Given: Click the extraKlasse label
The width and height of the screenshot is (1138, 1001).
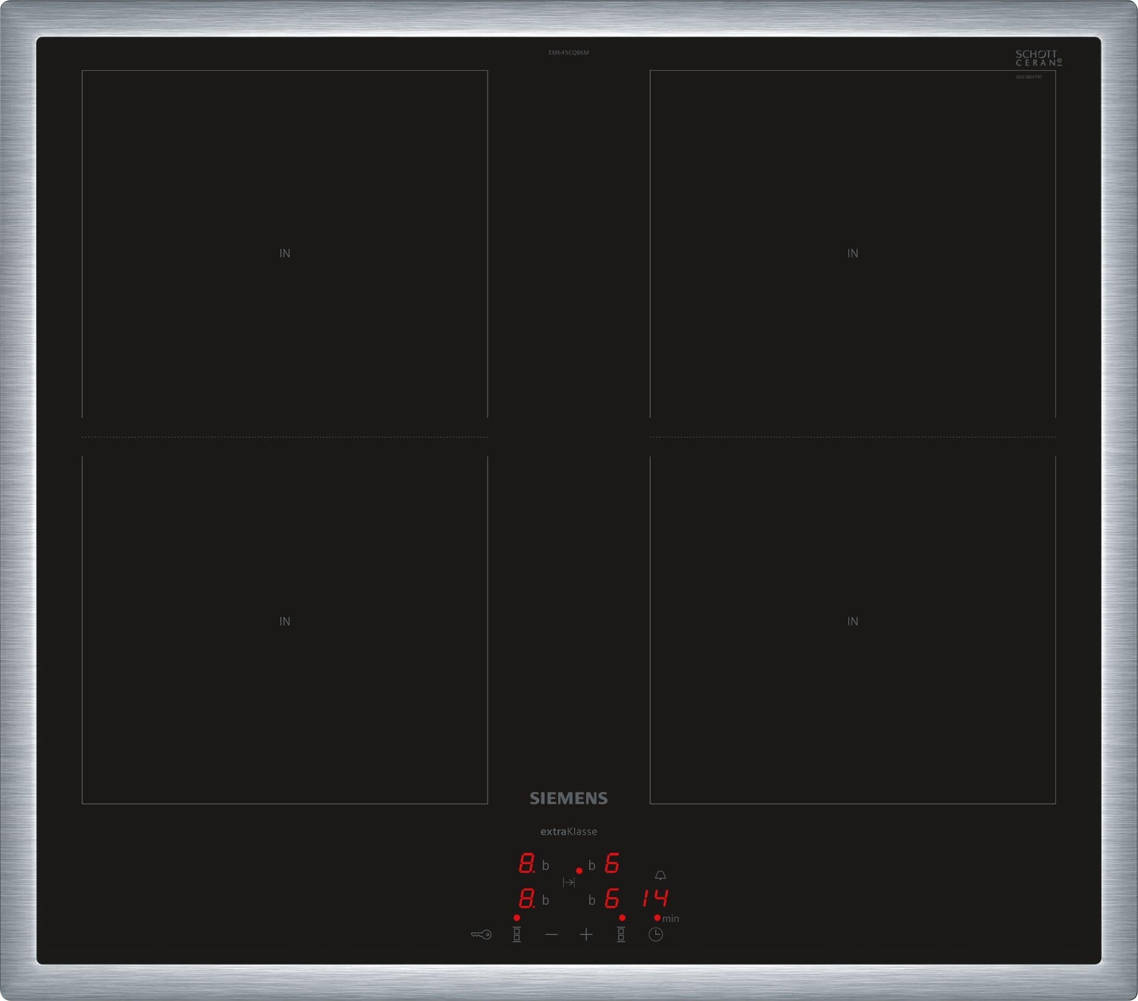Looking at the screenshot, I should click(x=568, y=831).
